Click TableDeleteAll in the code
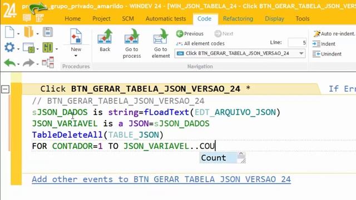The height and width of the screenshot is (200, 356). pyautogui.click(x=68, y=135)
